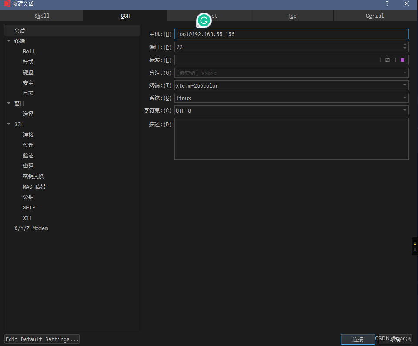Image resolution: width=418 pixels, height=346 pixels.
Task: Click the 连接 connect button
Action: click(x=358, y=339)
